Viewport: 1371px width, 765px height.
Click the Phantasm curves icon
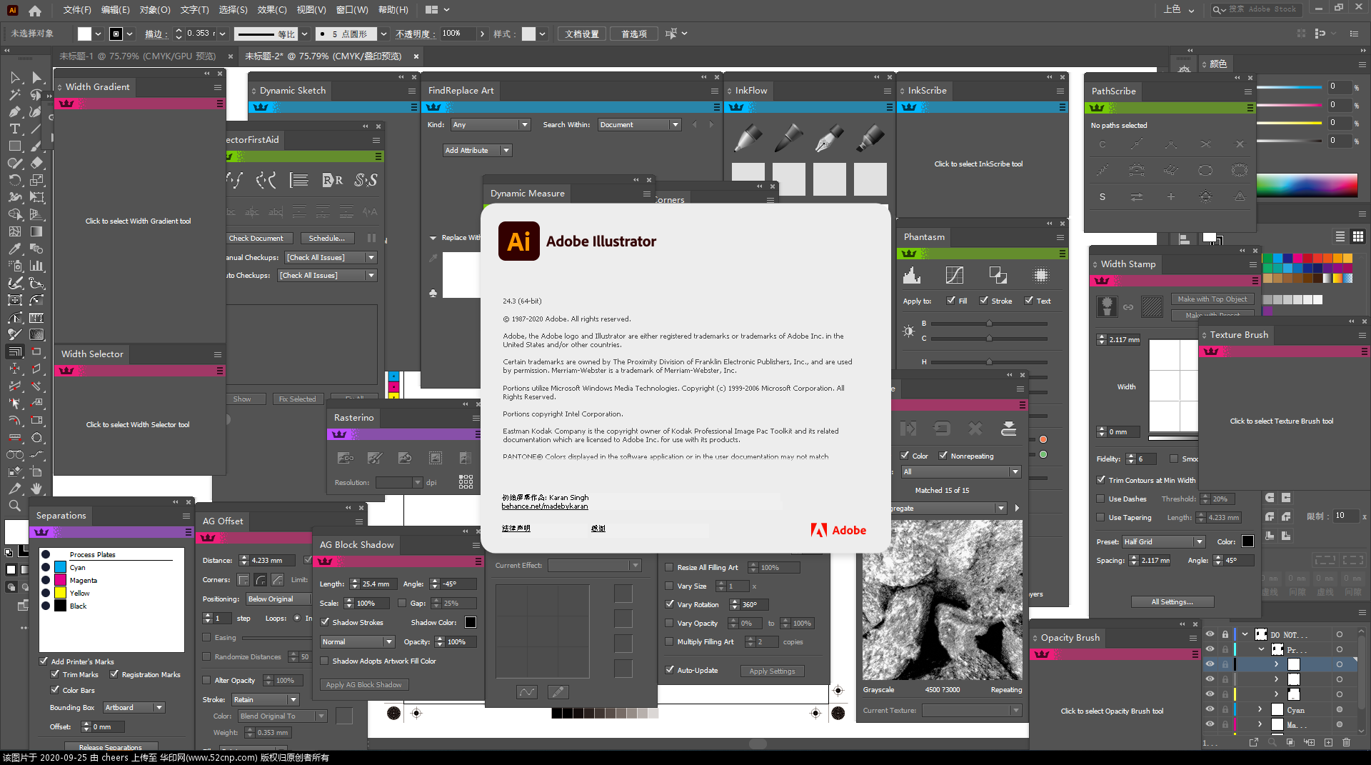click(x=954, y=275)
